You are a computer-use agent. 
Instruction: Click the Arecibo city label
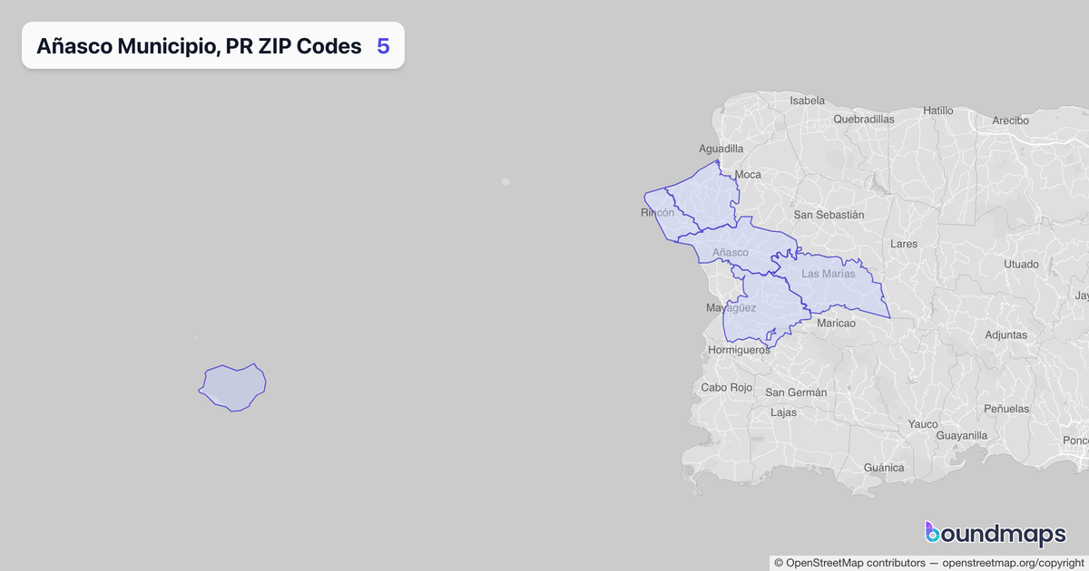click(x=1010, y=120)
